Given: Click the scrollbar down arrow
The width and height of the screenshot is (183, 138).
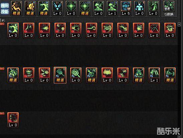Looking at the screenshot, I should pyautogui.click(x=179, y=136).
